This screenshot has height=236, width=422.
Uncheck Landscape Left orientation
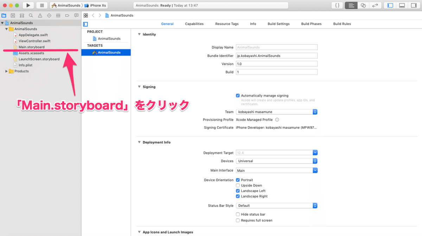[x=238, y=191]
